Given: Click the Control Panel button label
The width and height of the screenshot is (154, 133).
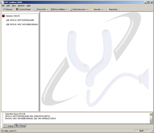Looking at the screenshot, I should pos(25,9).
